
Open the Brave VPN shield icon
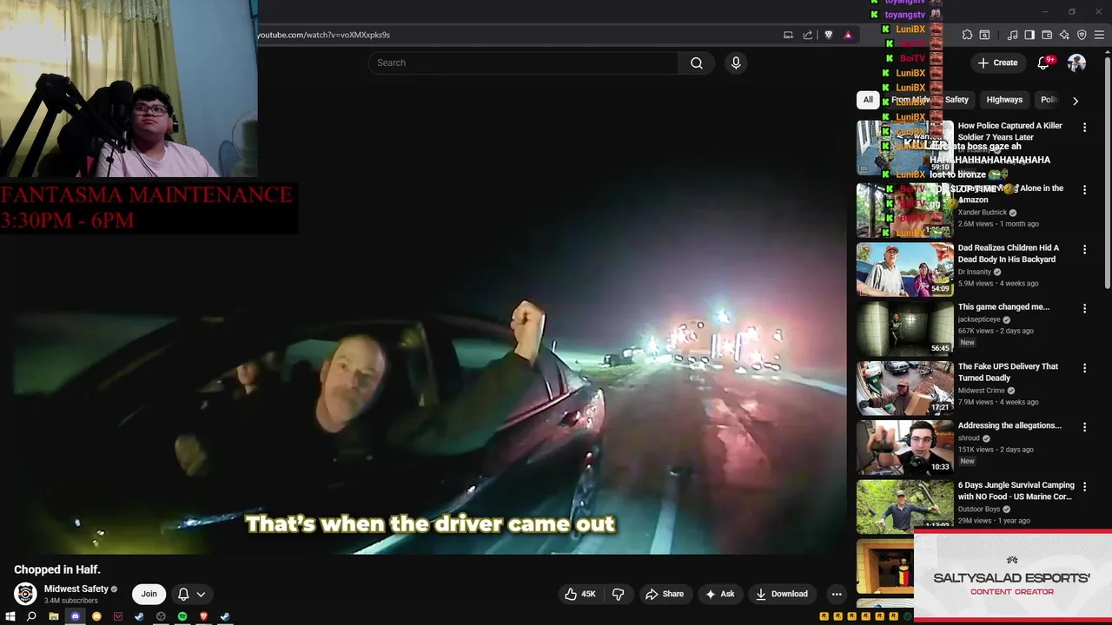click(x=1082, y=35)
